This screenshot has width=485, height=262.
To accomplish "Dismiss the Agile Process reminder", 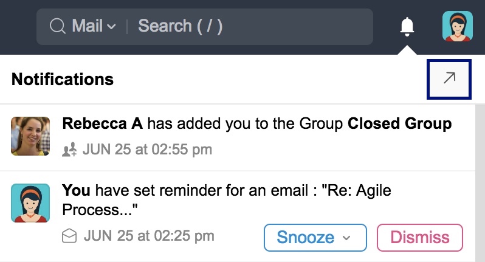I will point(420,237).
